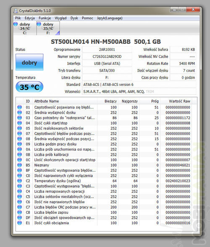Click the CrystalDiskInfo title bar app icon

(16, 11)
